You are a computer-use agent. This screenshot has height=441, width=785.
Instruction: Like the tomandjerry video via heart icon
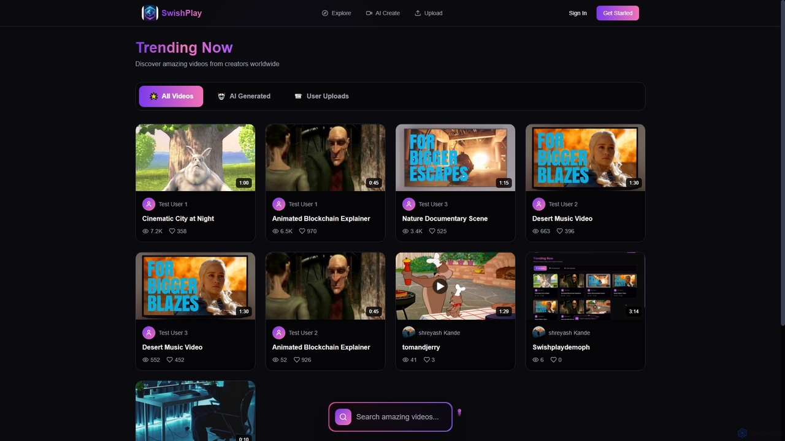point(426,360)
